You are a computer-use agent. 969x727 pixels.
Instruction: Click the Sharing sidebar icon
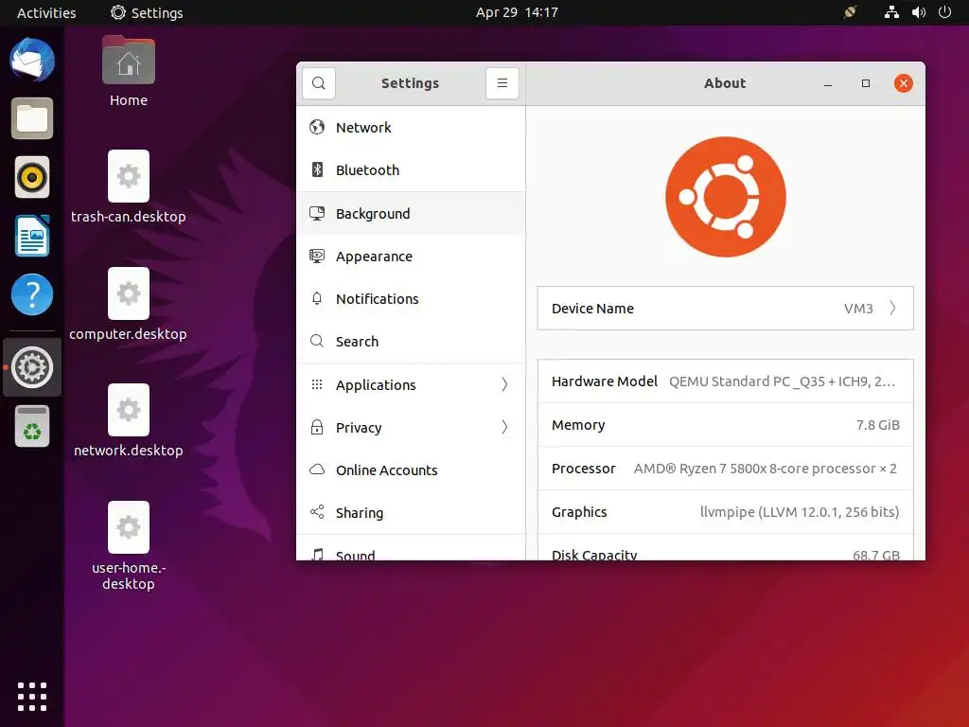coord(317,512)
